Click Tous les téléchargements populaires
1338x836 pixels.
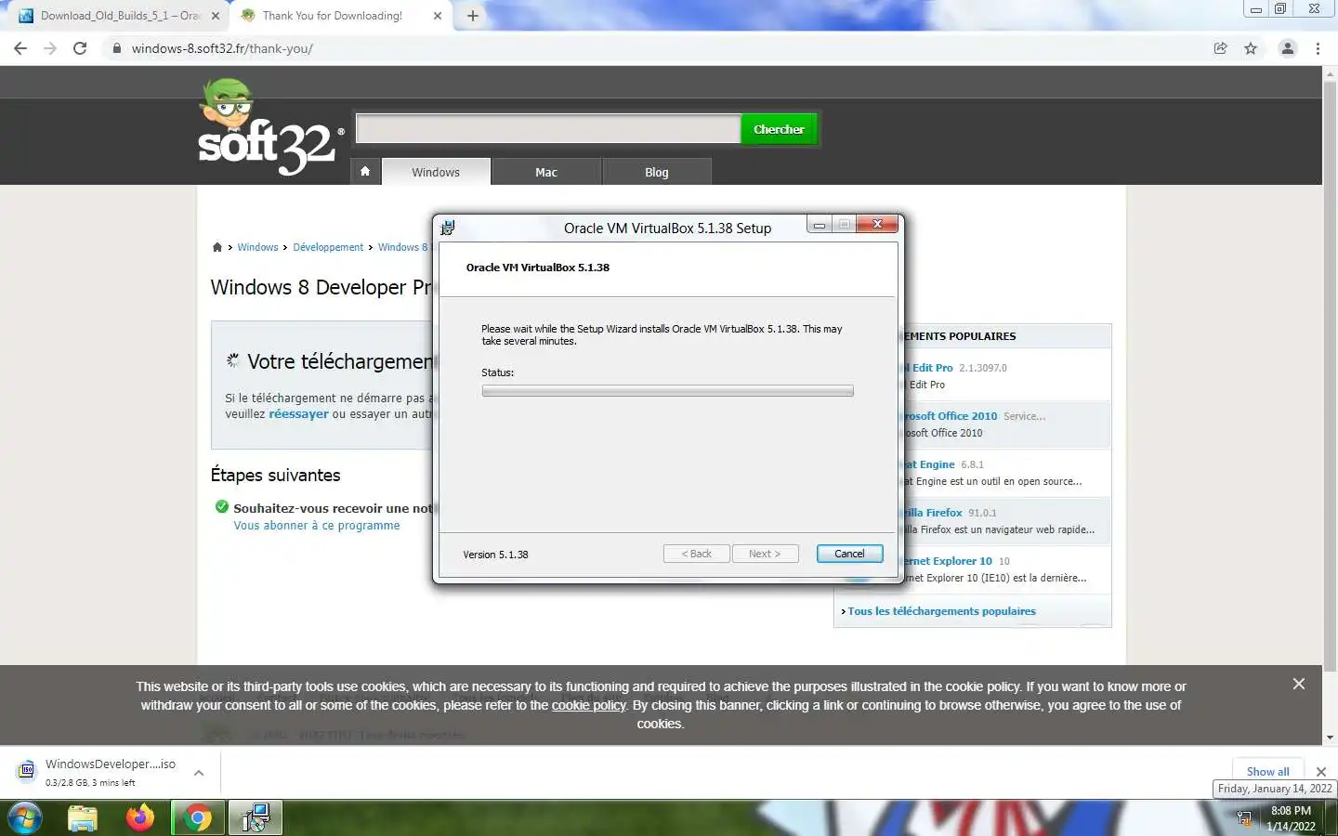pyautogui.click(x=941, y=611)
